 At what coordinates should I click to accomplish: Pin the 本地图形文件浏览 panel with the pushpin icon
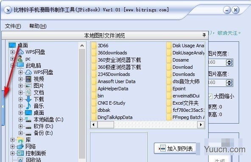204,35
